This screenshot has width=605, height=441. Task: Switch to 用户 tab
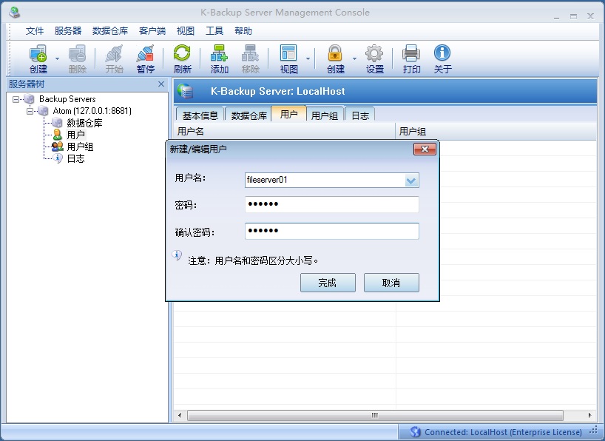tap(288, 114)
